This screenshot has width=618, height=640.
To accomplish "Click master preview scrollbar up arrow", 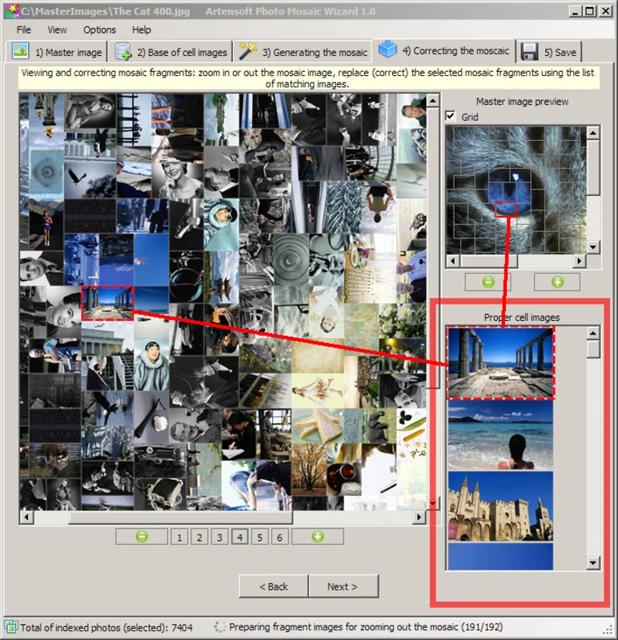I will [593, 132].
